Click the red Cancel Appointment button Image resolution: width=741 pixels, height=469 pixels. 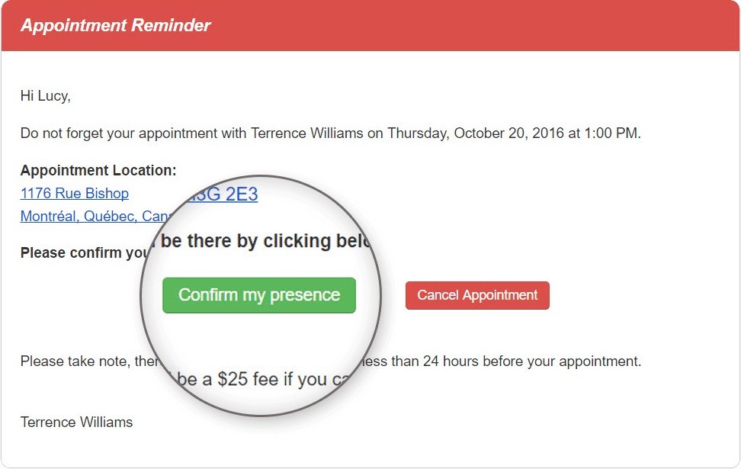coord(477,295)
